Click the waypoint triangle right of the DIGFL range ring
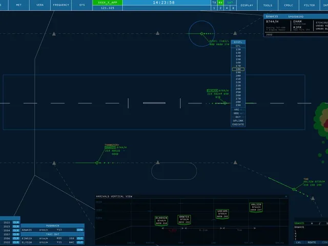The width and height of the screenshot is (328, 246). click(x=235, y=33)
